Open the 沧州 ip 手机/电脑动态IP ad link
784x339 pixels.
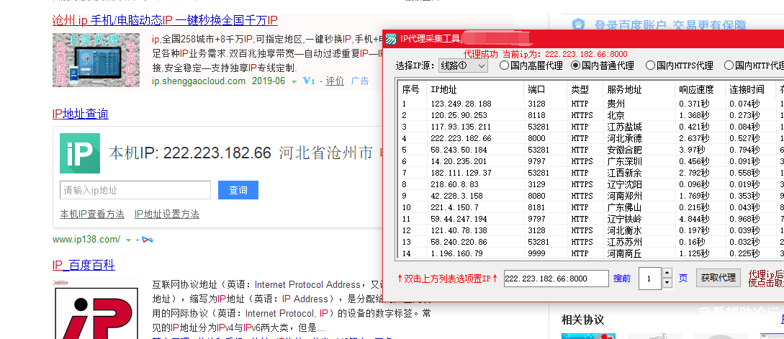(x=165, y=20)
